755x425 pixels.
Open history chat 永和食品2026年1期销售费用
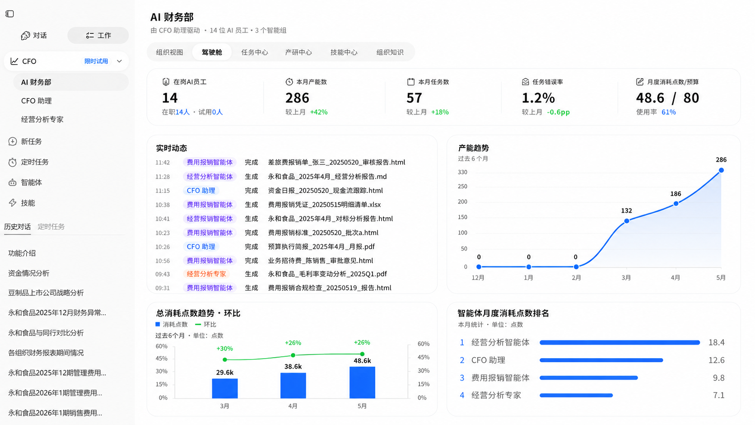point(55,413)
